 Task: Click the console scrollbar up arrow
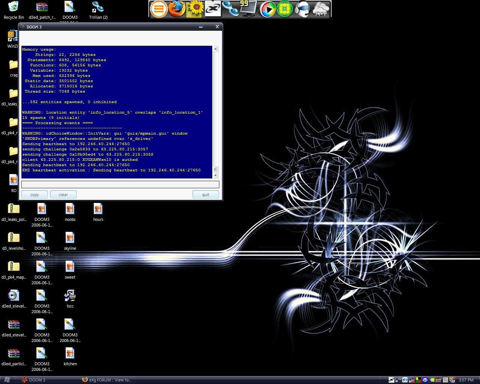tap(215, 49)
